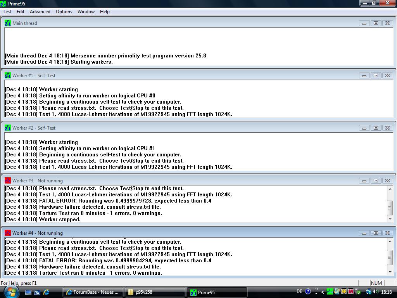Click the blue help question mark tray icon

[308, 292]
